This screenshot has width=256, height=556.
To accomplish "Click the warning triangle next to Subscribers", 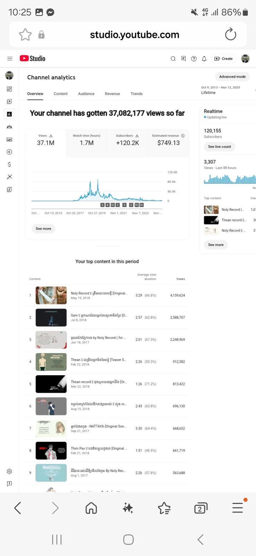I will 137,136.
